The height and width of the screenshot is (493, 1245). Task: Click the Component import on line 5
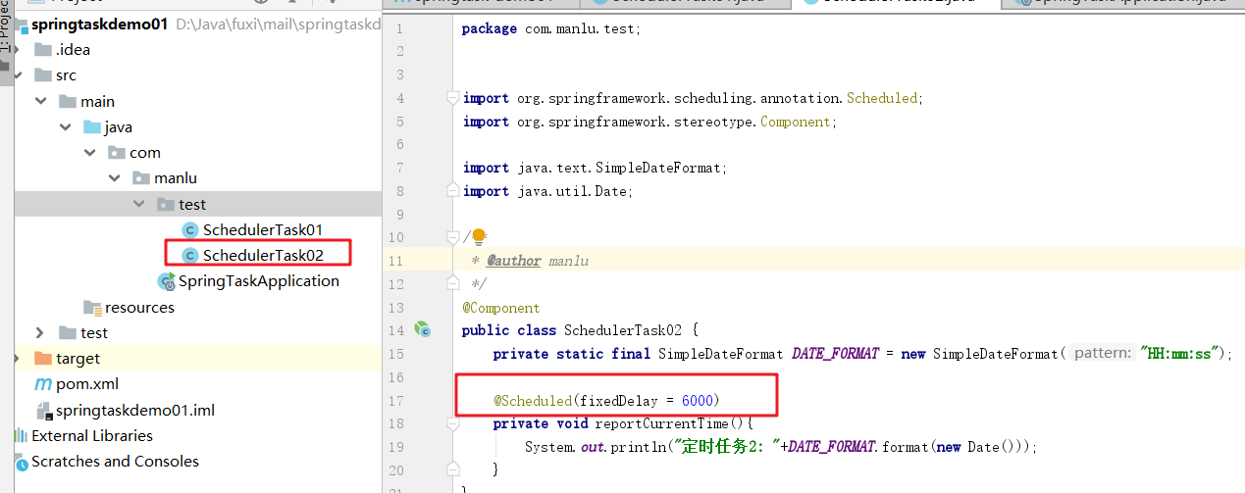tap(795, 122)
